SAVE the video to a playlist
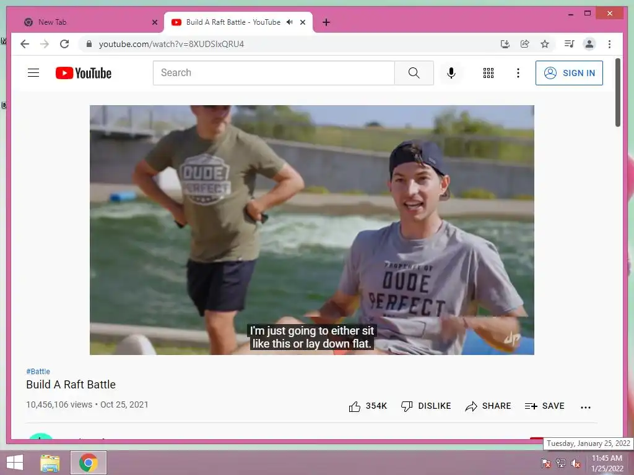Viewport: 634px width, 475px height. [x=545, y=406]
